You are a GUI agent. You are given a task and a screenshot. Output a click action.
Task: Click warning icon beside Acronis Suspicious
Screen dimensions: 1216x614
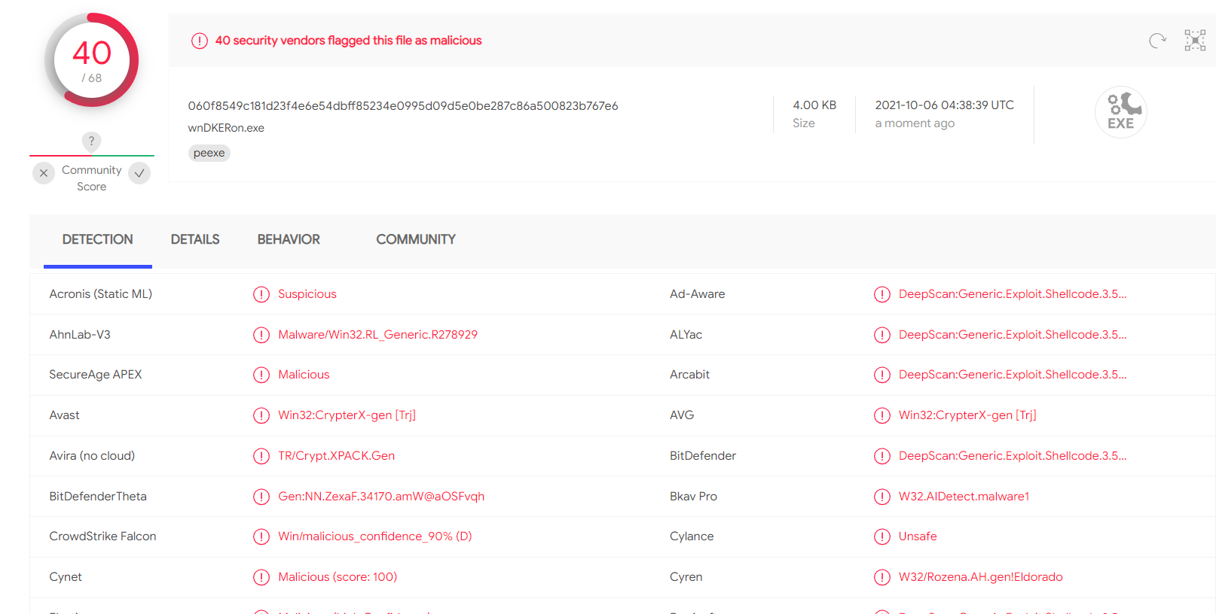261,294
